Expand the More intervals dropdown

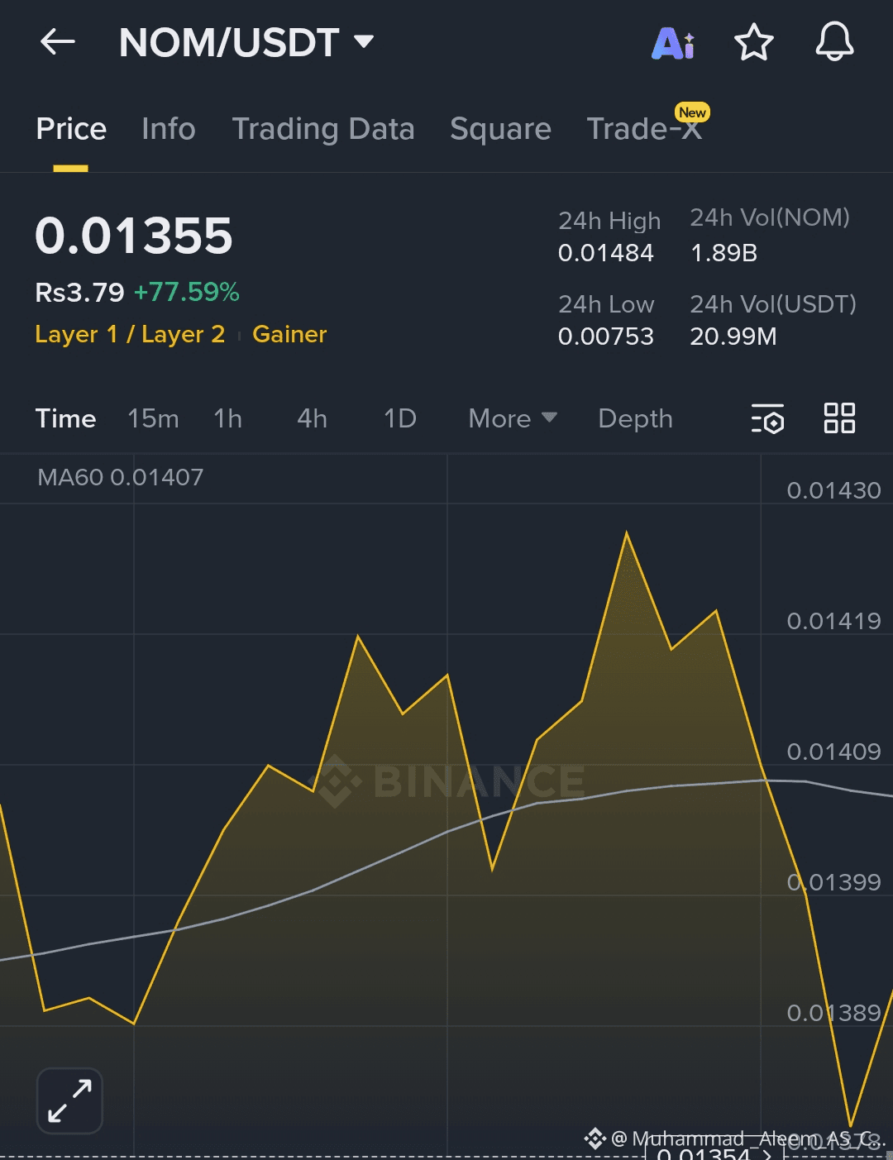(x=513, y=418)
